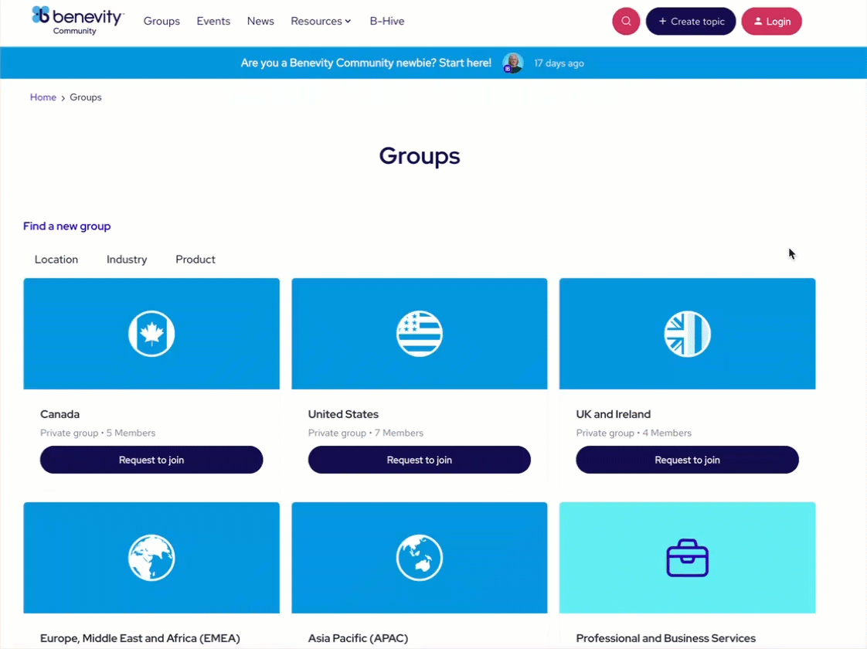Image resolution: width=867 pixels, height=649 pixels.
Task: Open the Professional and Business Services group
Action: 666,638
